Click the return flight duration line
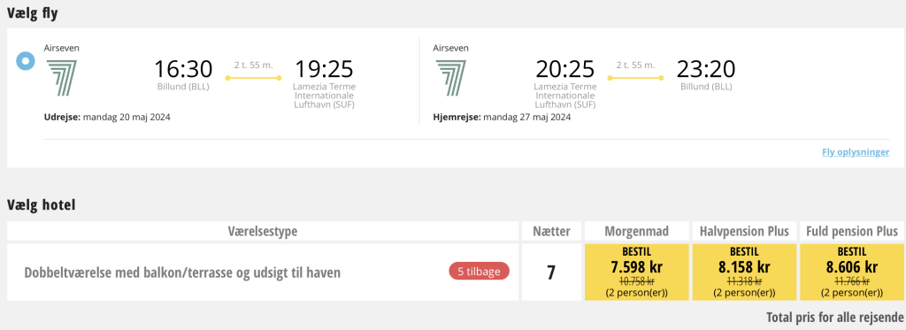Viewport: 906px width, 330px height. 635,78
